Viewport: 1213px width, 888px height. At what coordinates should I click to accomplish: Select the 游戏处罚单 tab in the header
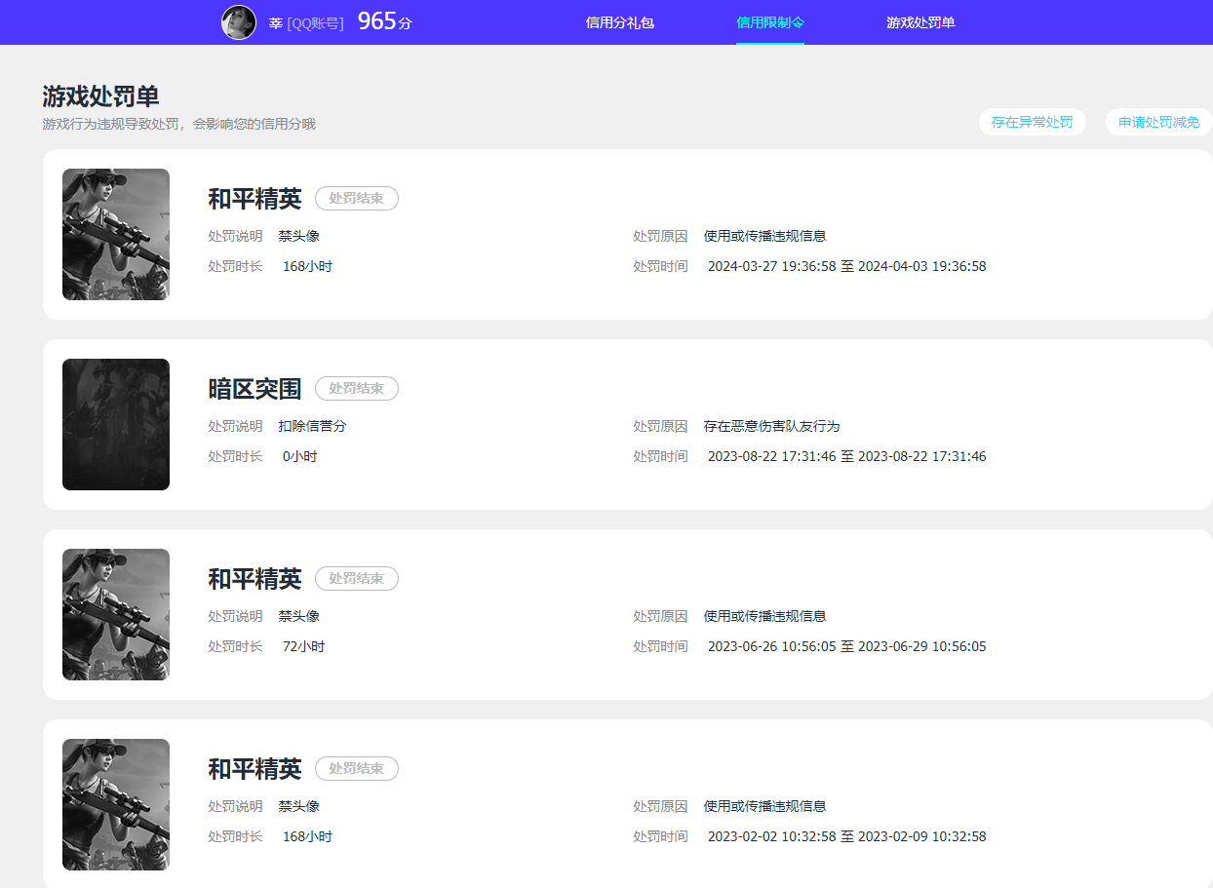pos(920,22)
